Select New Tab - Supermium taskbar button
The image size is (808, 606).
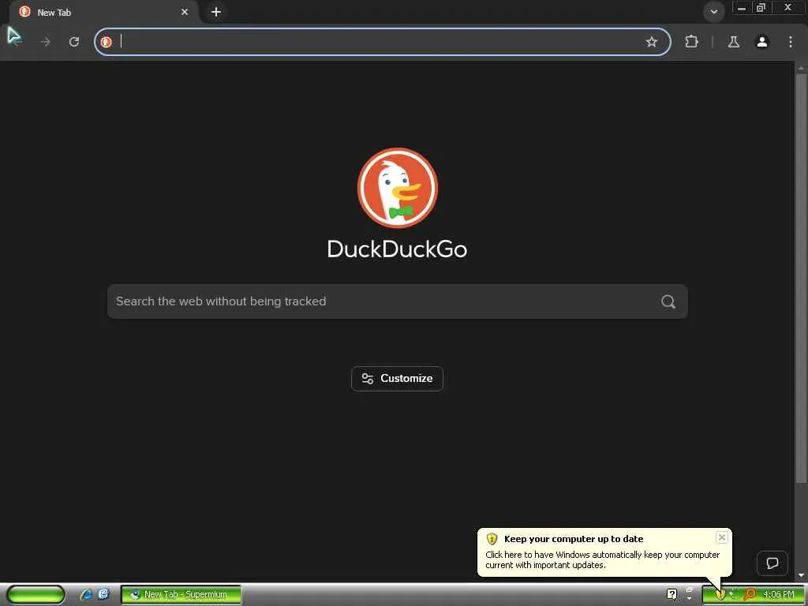181,595
